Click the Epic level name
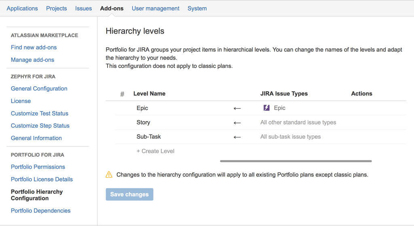The height and width of the screenshot is (226, 414). pyautogui.click(x=142, y=108)
